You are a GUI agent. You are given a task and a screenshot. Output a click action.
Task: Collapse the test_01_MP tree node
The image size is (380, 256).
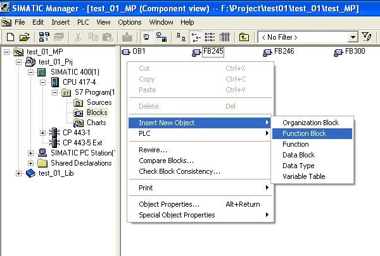tap(7, 52)
